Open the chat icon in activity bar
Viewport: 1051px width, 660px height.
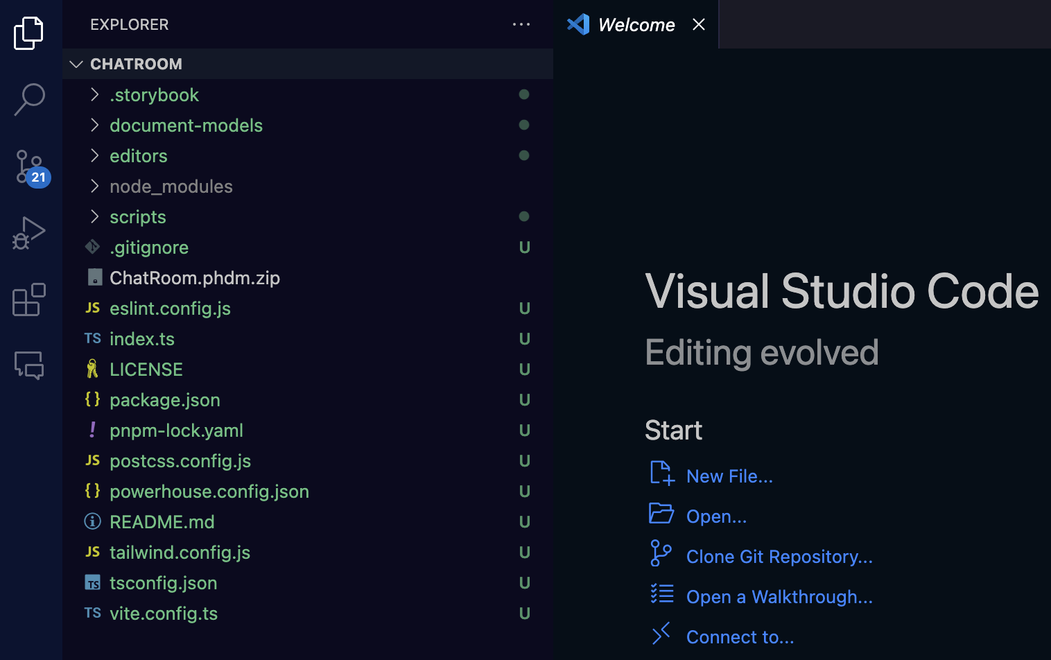[29, 365]
